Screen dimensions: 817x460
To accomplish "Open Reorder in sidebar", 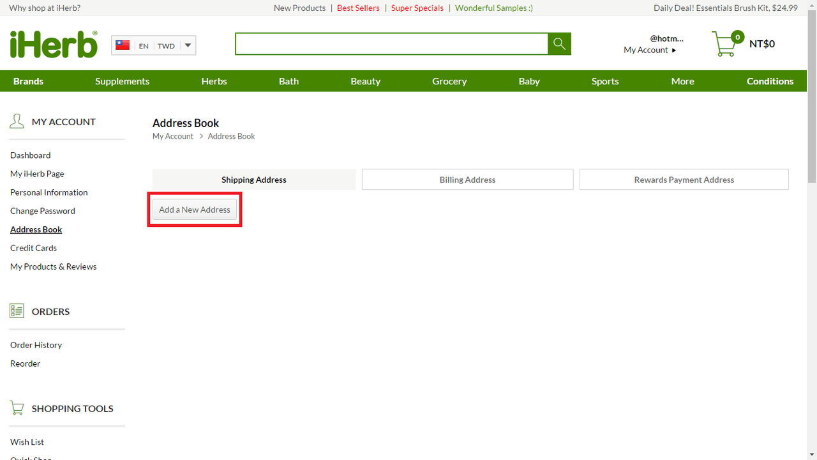I will pyautogui.click(x=26, y=364).
